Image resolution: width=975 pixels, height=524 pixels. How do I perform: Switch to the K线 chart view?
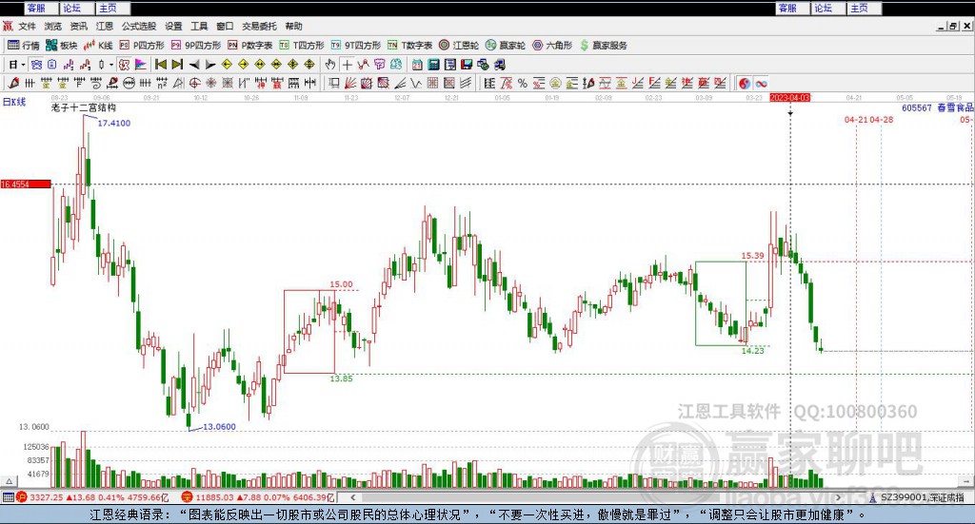pos(98,46)
